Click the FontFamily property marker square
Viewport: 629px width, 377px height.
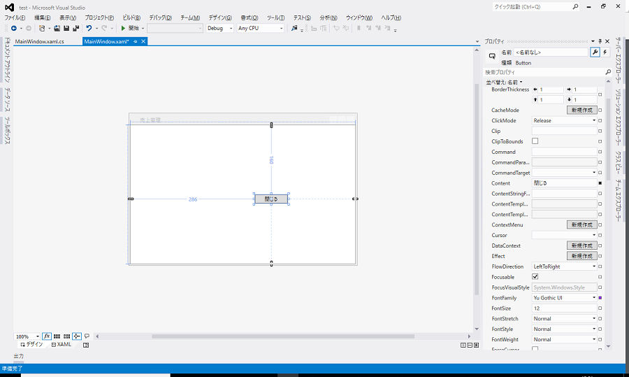[600, 298]
